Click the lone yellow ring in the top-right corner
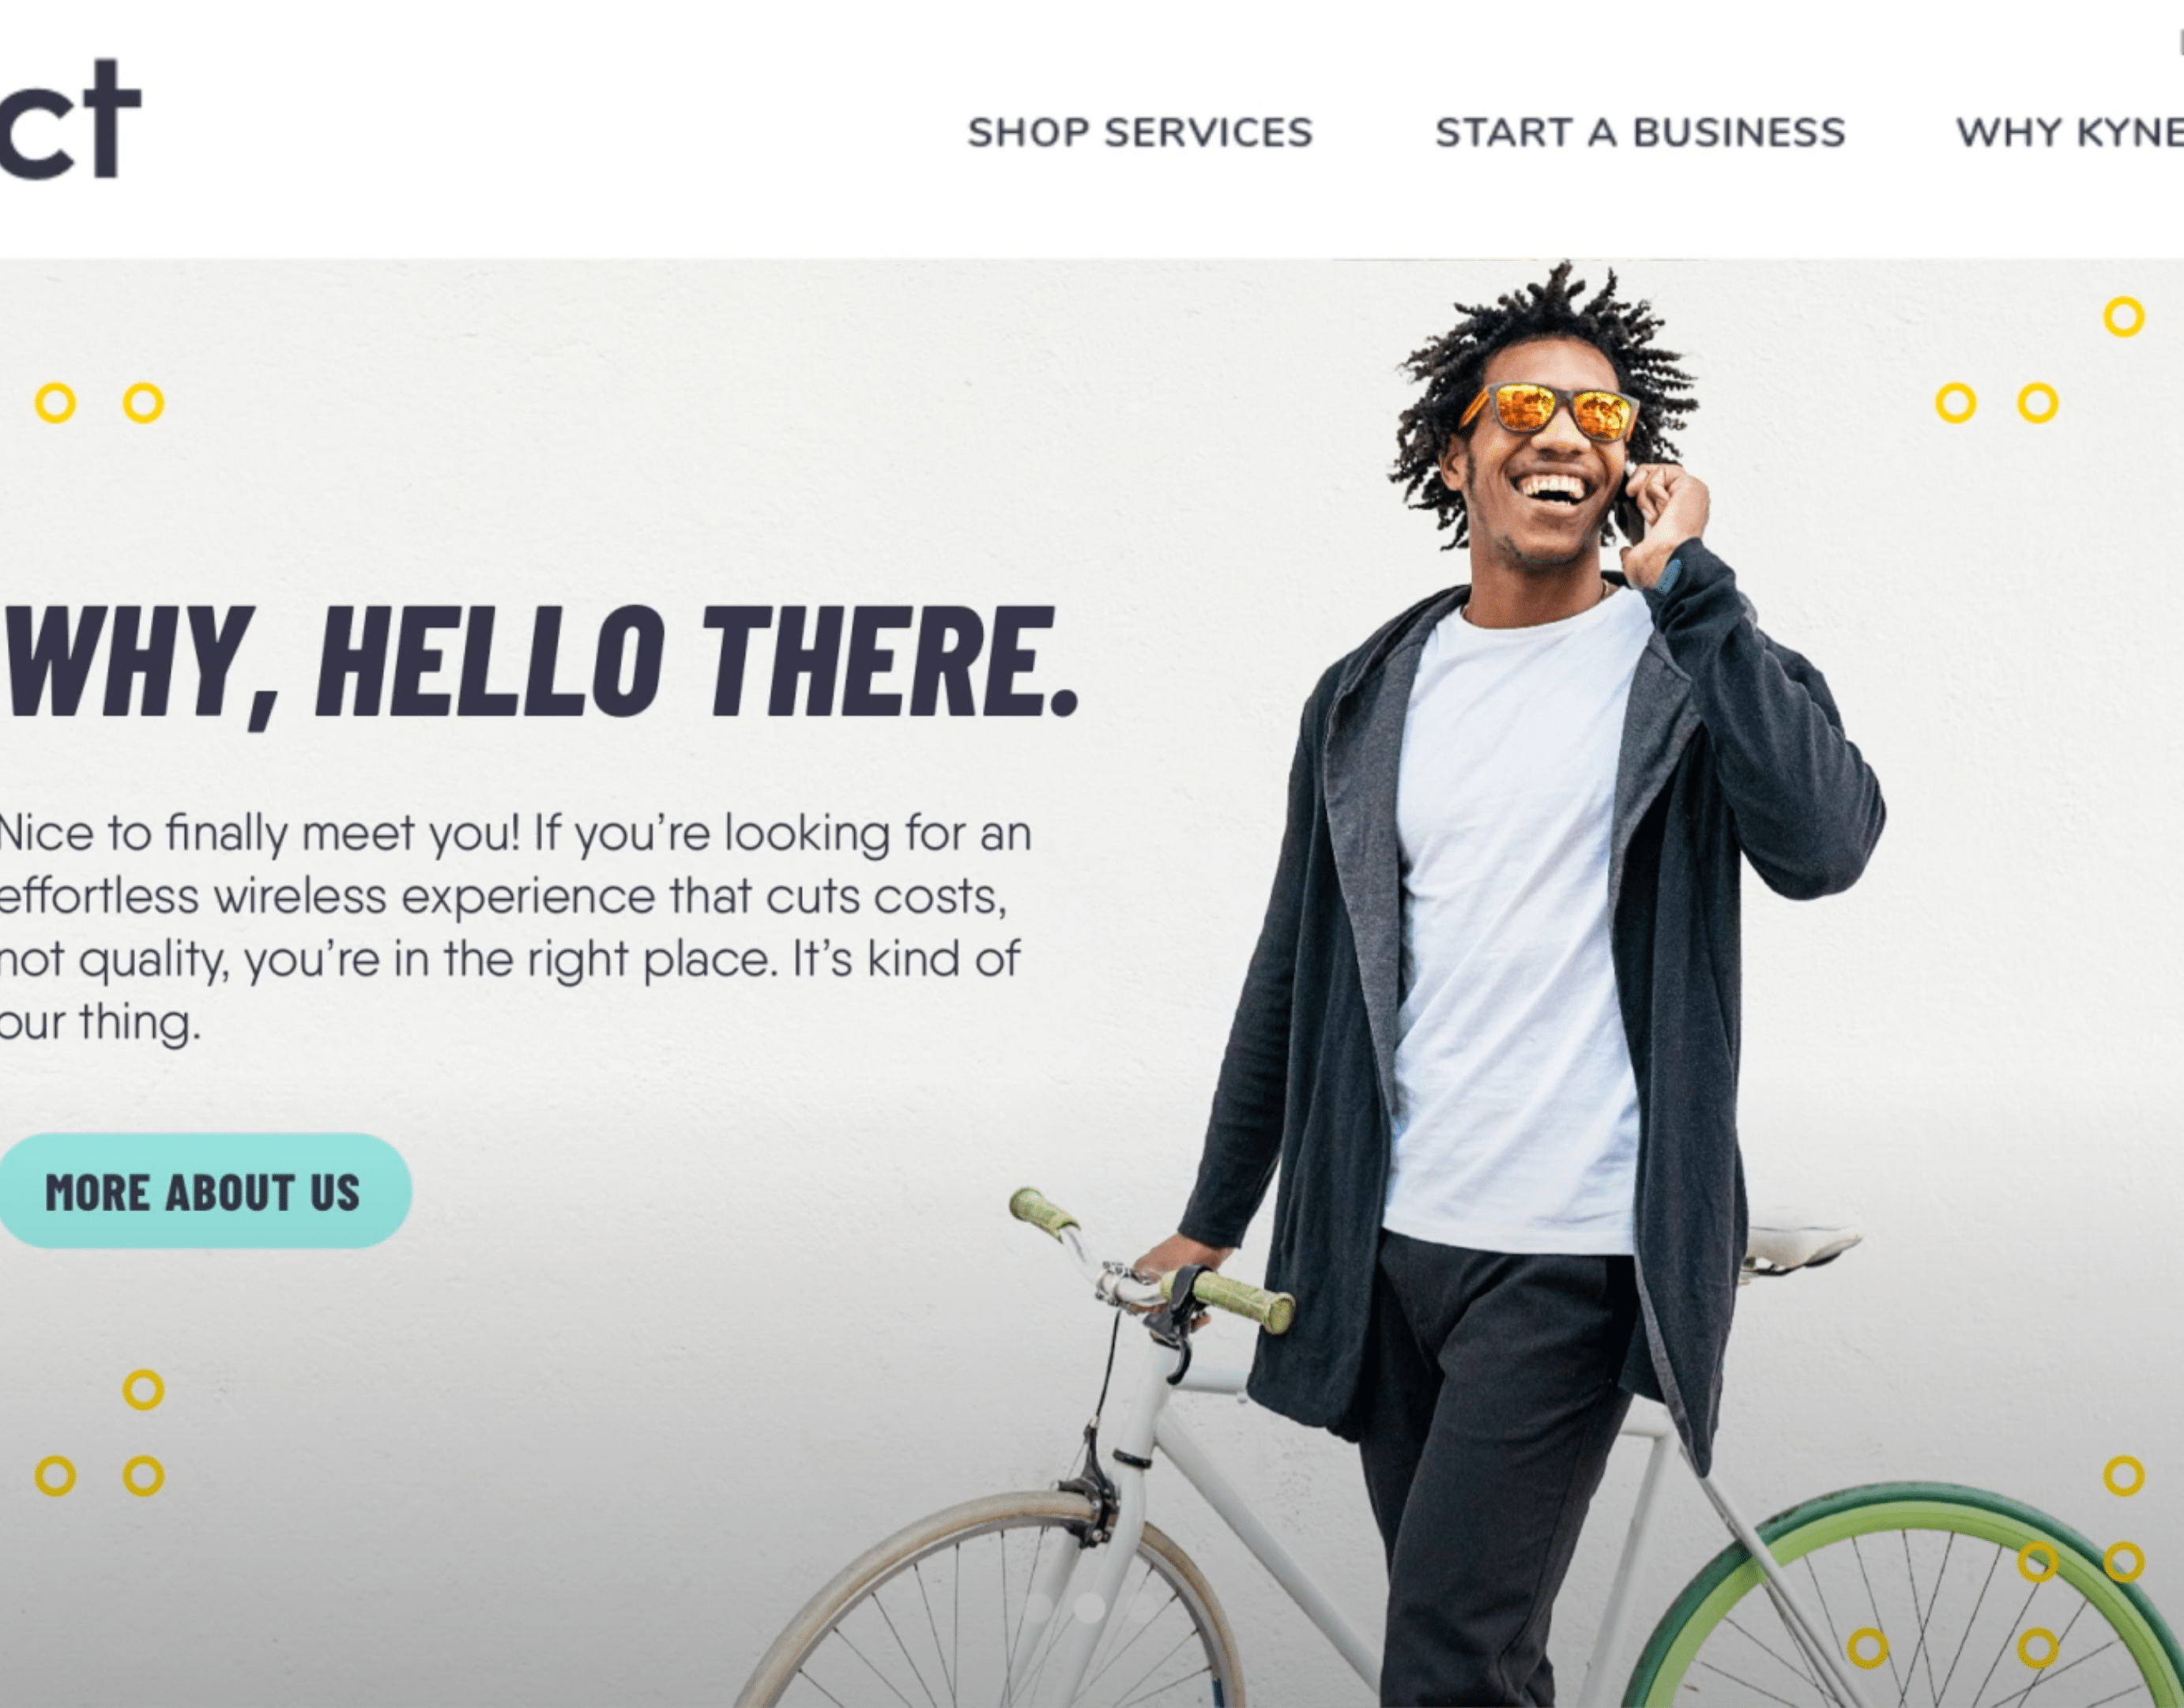 coord(2124,317)
